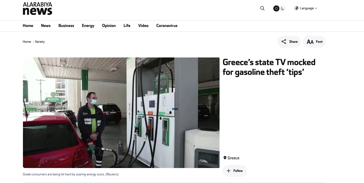Open the Life section
Image resolution: width=364 pixels, height=183 pixels.
[127, 26]
